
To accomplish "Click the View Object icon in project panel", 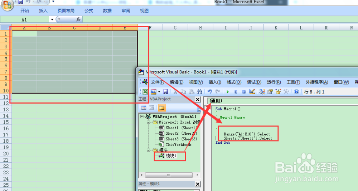I will point(151,108).
